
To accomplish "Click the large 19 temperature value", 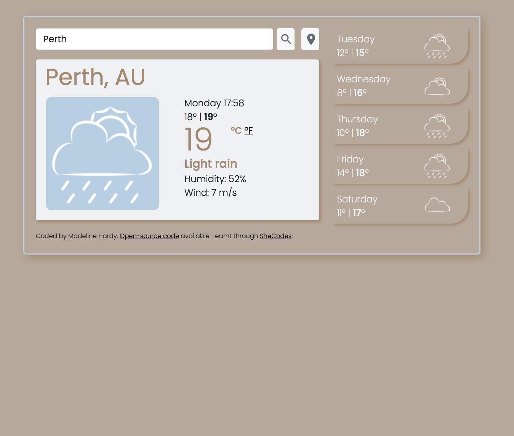I will tap(199, 139).
